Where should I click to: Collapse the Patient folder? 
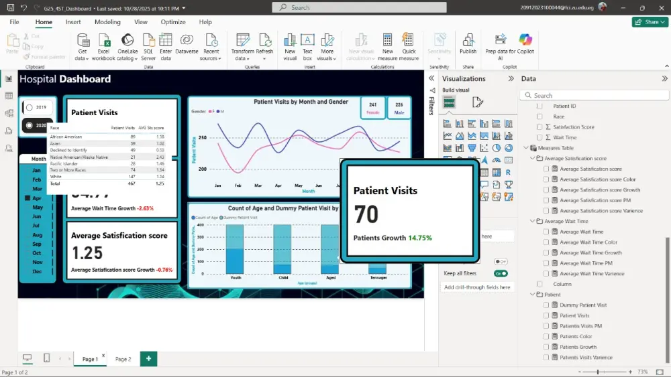coord(532,295)
